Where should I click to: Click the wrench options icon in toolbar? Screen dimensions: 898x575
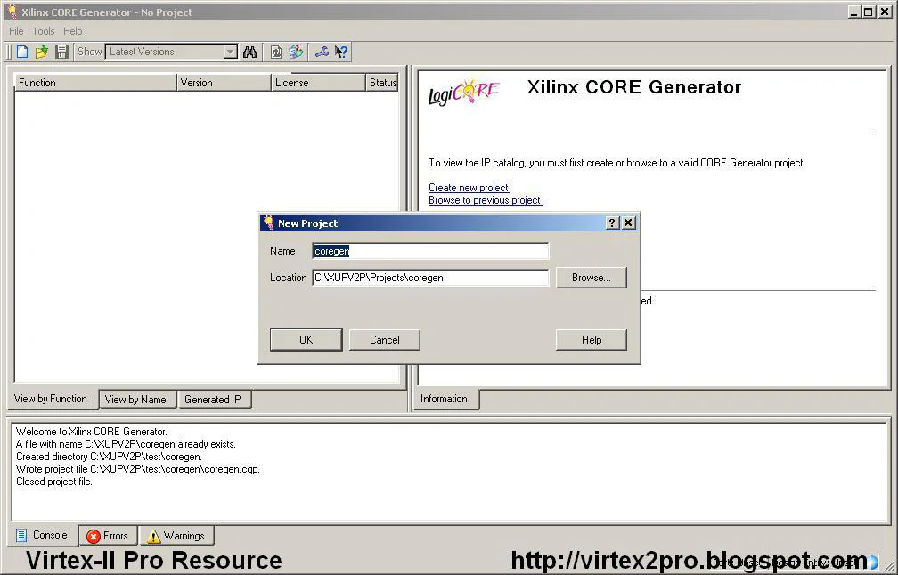tap(322, 52)
